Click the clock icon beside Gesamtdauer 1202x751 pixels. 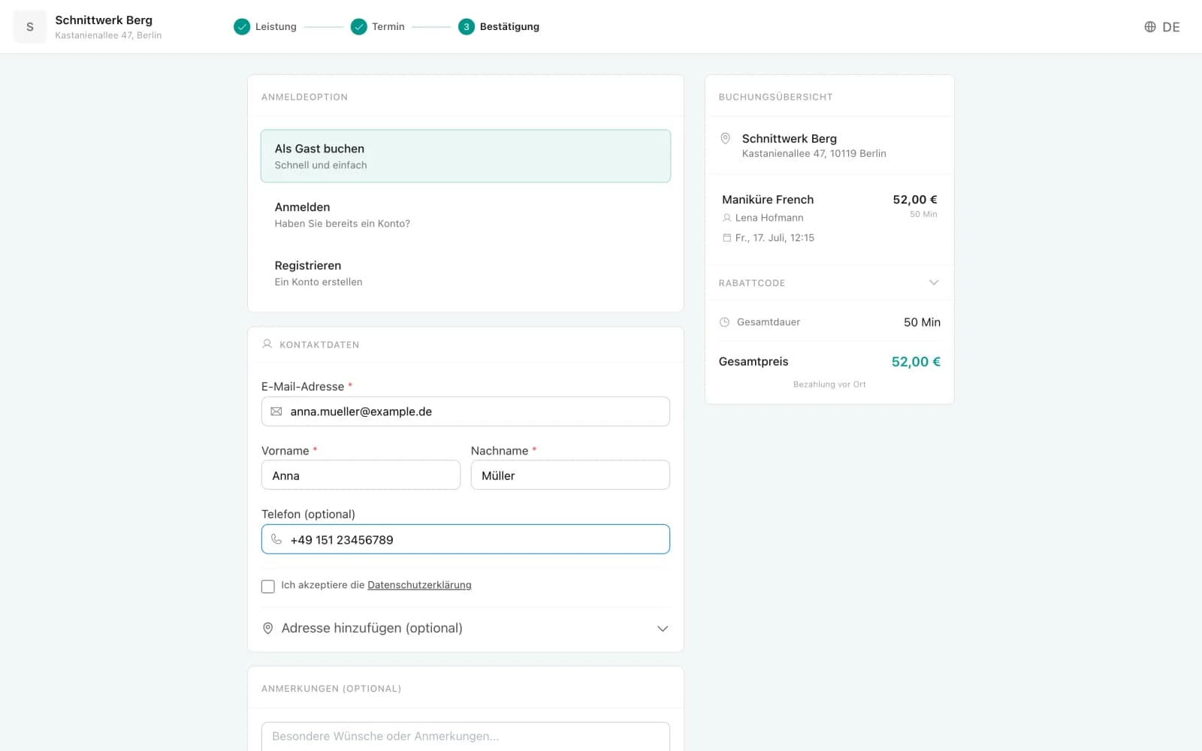pyautogui.click(x=724, y=322)
